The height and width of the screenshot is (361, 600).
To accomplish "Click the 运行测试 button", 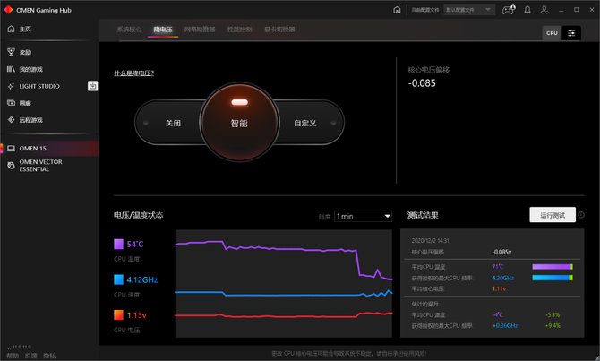I will point(553,215).
